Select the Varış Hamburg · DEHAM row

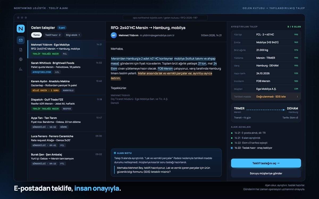tap(266, 66)
